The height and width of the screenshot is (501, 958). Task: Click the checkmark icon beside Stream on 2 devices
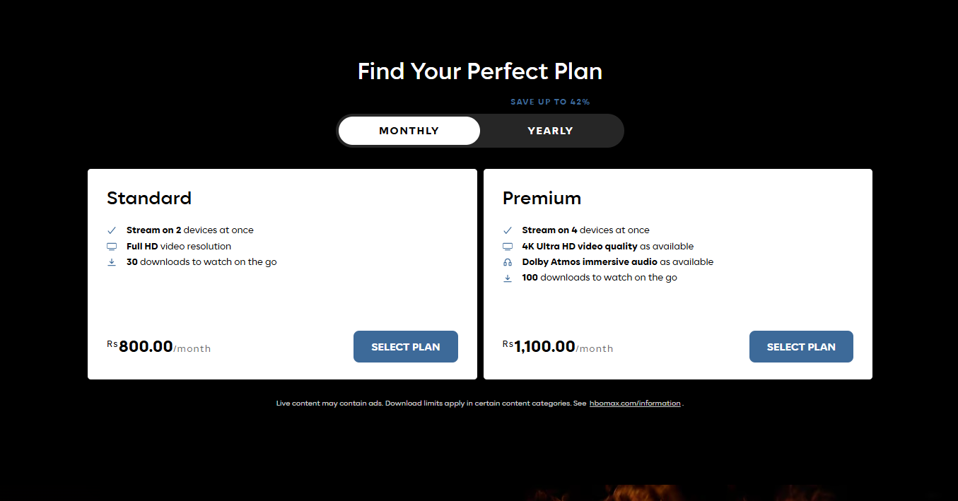point(112,230)
